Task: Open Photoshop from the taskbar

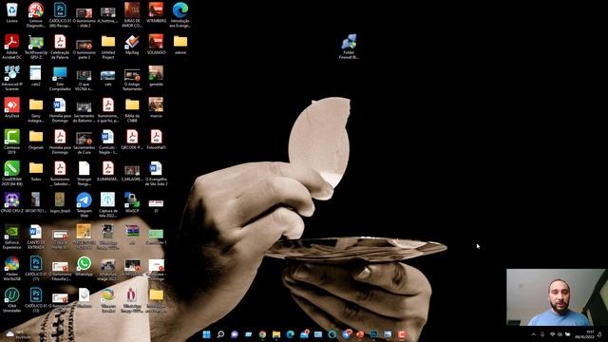Action: pos(374,334)
